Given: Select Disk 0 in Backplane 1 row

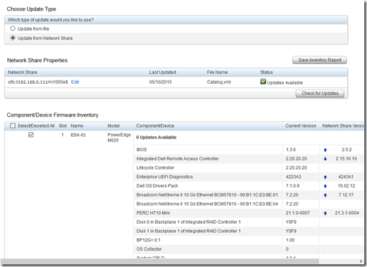Looking at the screenshot, I should (248, 222).
